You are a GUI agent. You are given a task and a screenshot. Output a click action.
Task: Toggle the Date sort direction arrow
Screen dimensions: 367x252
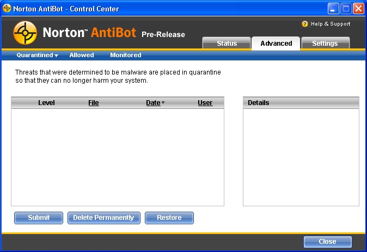163,102
